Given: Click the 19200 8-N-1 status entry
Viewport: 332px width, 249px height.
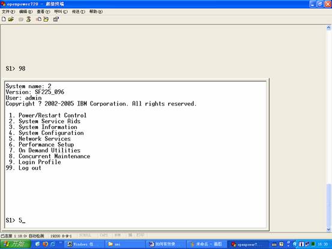Looking at the screenshot, I should (61, 236).
